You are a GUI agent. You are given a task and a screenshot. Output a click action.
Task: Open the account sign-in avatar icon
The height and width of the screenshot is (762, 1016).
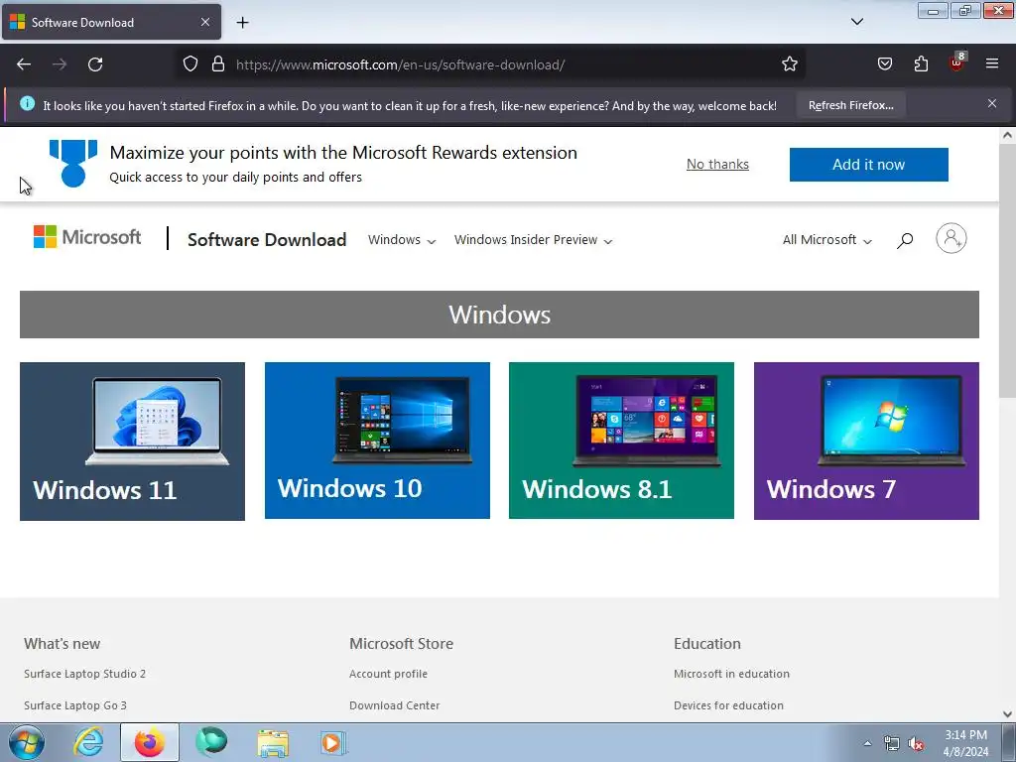pos(952,238)
